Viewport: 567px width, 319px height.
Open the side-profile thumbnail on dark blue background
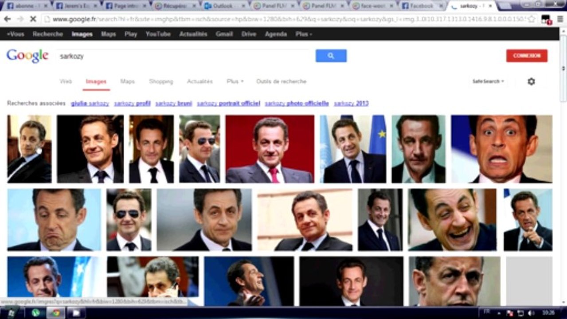(x=249, y=281)
